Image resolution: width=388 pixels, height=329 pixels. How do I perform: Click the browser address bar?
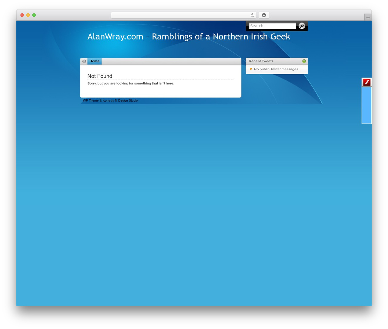(183, 15)
